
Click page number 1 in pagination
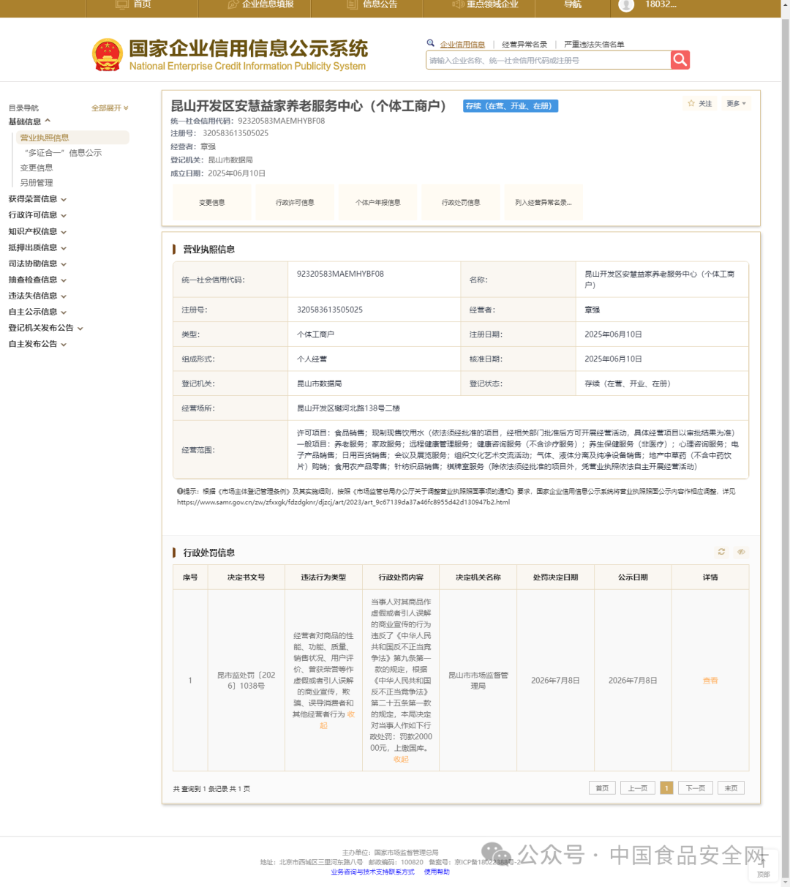tap(666, 788)
